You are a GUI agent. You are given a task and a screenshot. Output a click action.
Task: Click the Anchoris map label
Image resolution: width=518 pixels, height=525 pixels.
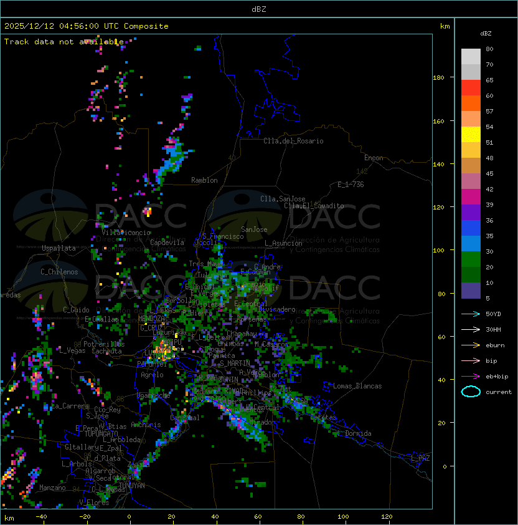coord(146,425)
